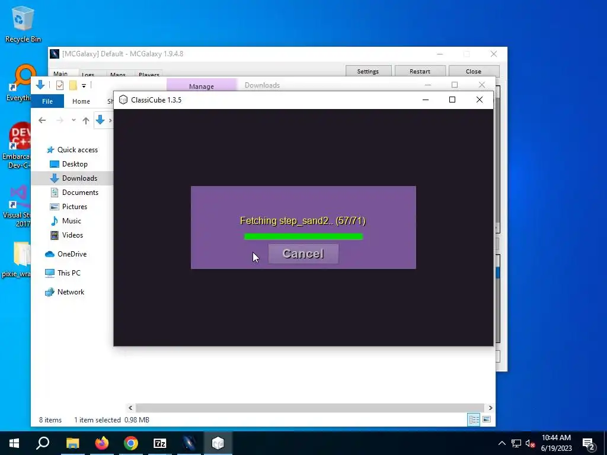607x455 pixels.
Task: Open 7-Zip from the taskbar
Action: [160, 443]
